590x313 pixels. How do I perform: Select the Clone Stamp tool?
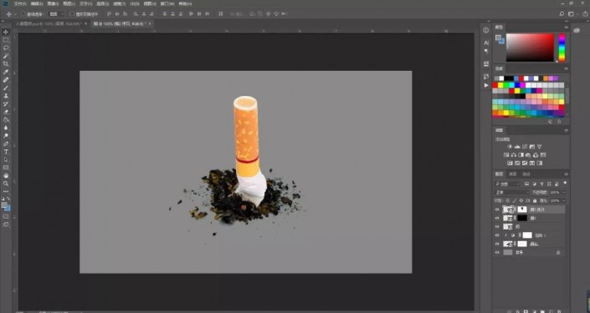coord(6,96)
